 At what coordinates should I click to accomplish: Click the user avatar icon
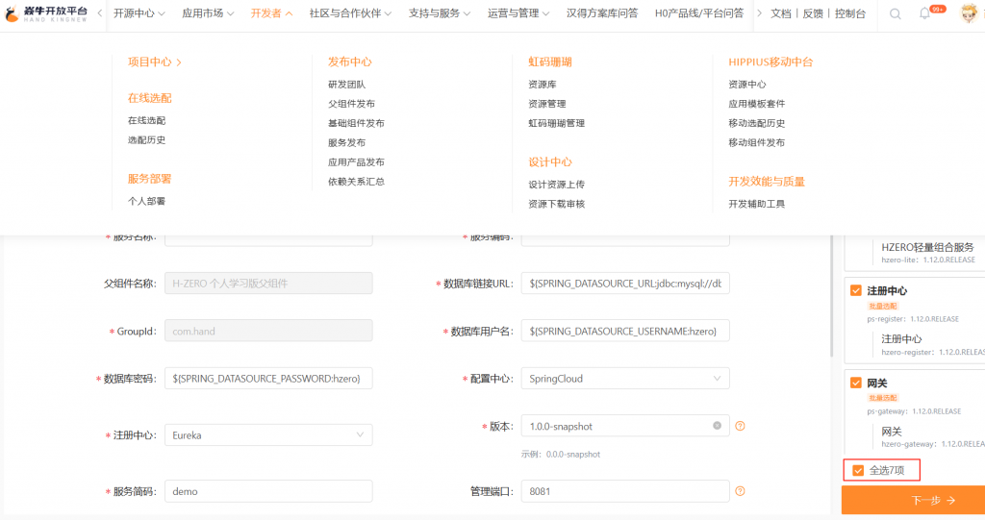coord(968,14)
